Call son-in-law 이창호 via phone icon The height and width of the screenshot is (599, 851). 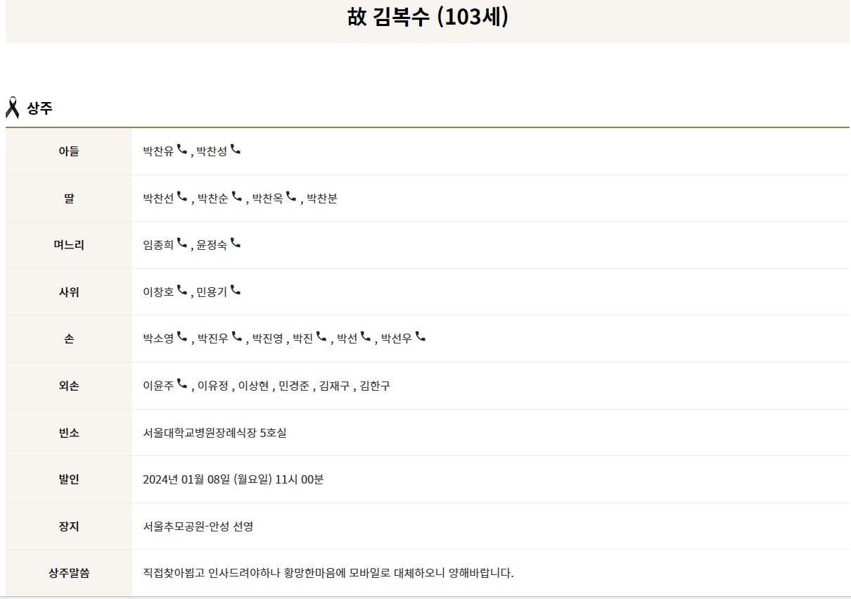182,290
